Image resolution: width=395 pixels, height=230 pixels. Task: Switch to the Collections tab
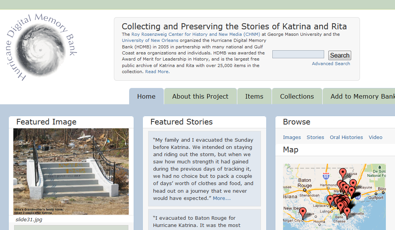point(297,96)
